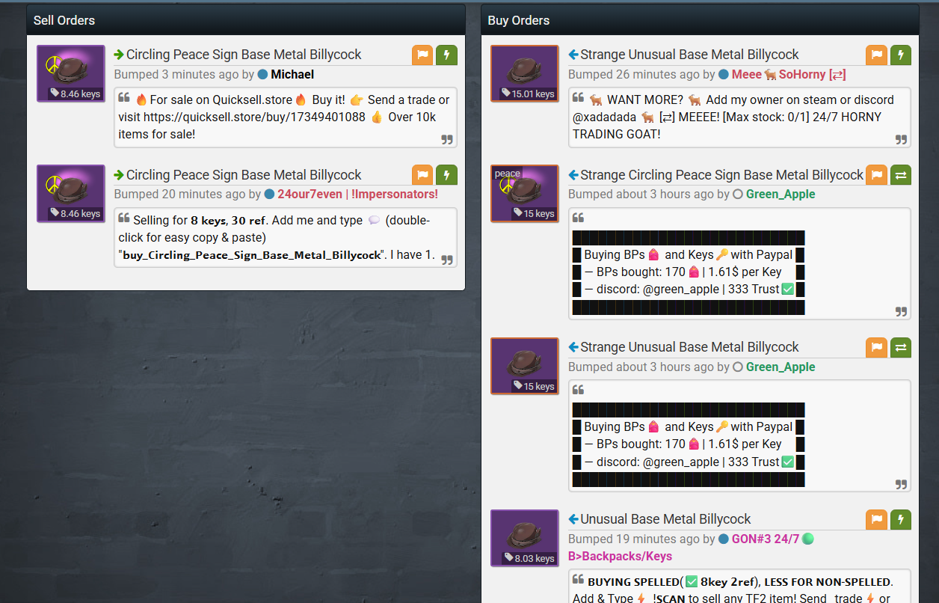Click the Sell Orders panel header
This screenshot has height=603, width=939.
click(x=246, y=20)
